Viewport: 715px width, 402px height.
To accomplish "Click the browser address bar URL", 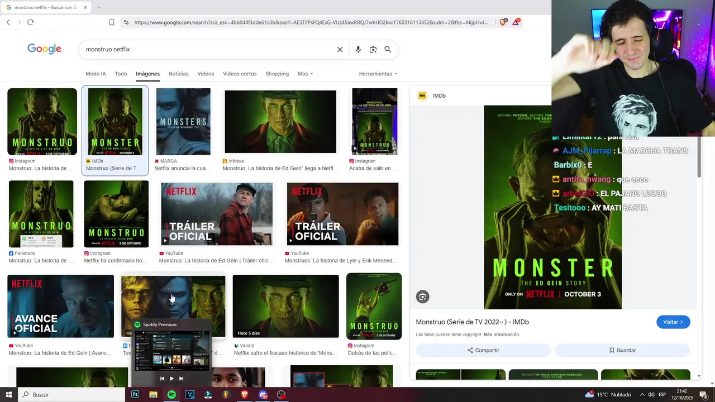I will [x=311, y=22].
